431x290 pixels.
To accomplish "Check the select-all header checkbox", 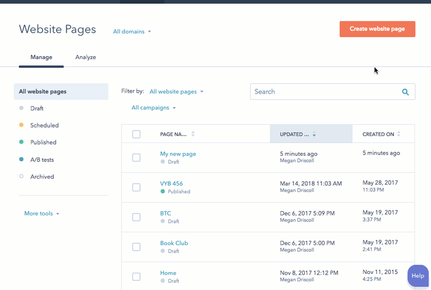I will pos(136,134).
